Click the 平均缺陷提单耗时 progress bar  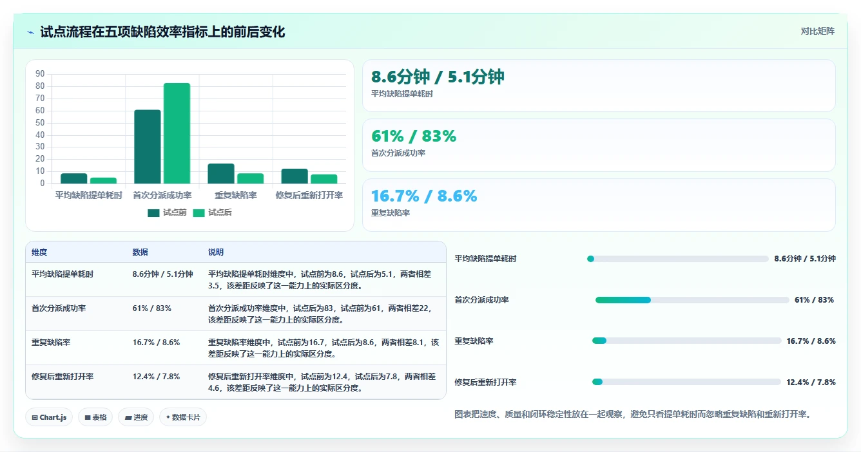pos(678,259)
